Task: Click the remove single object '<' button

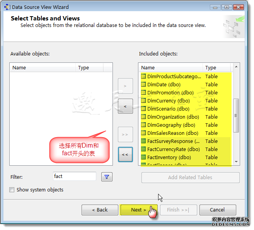Action: tap(125, 106)
